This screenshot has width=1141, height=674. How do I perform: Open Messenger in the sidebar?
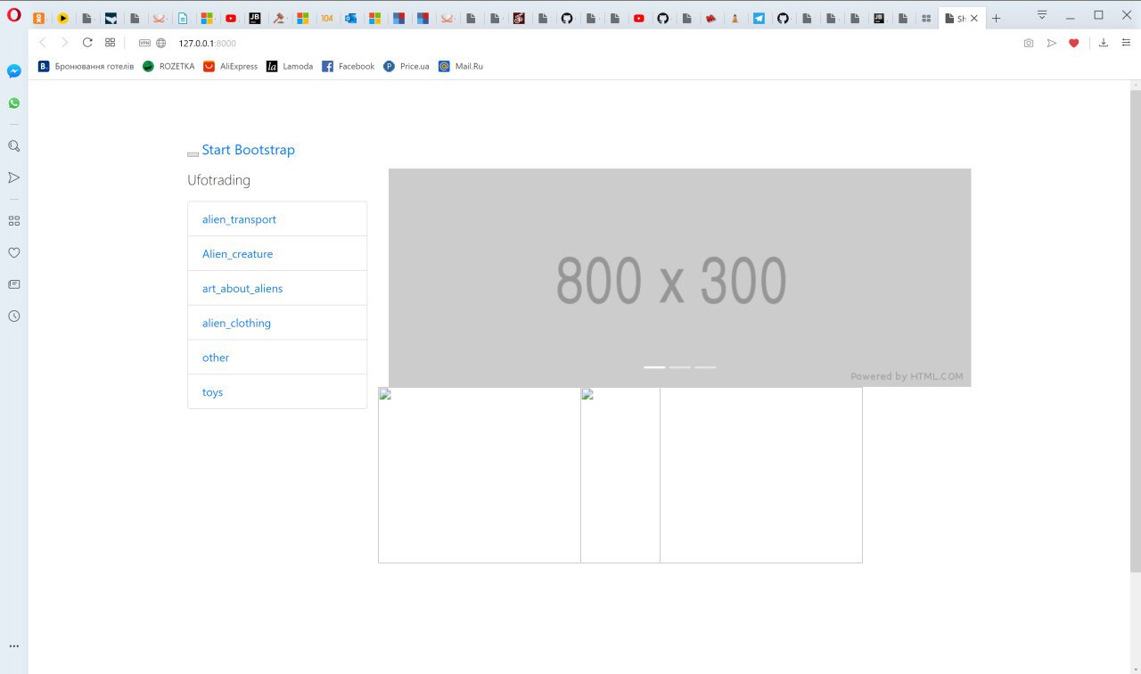pyautogui.click(x=14, y=71)
